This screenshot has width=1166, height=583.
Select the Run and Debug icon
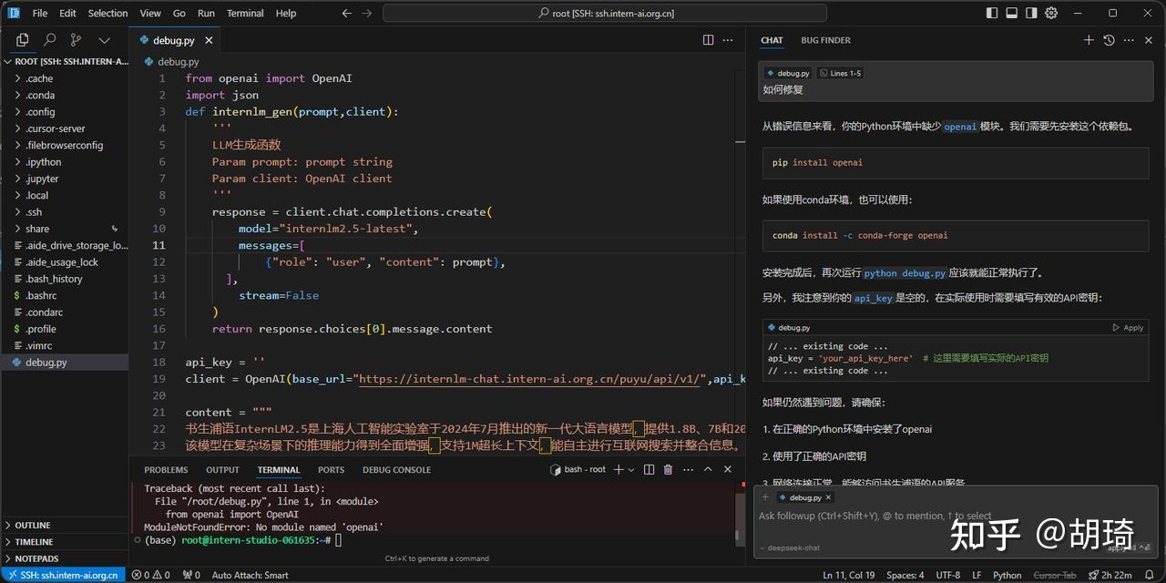(104, 41)
